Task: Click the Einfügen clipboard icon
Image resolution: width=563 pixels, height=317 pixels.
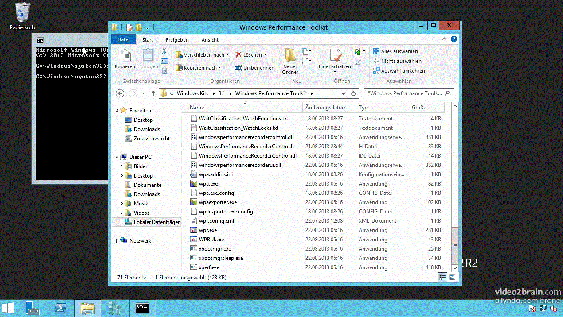Action: click(x=148, y=55)
